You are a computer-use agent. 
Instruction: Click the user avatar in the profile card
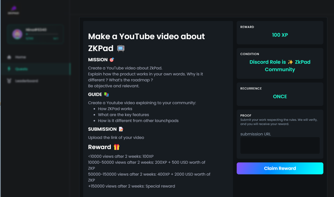17,34
